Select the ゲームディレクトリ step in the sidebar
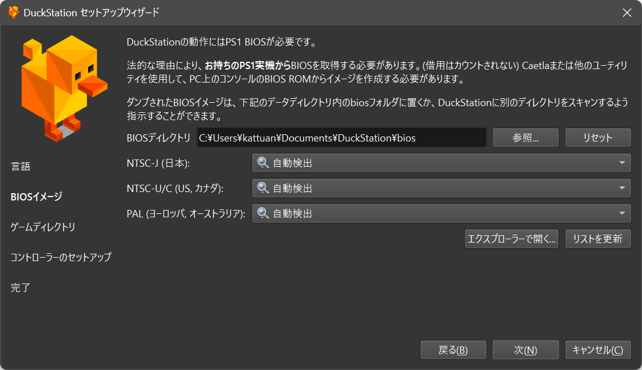The height and width of the screenshot is (370, 642). tap(43, 227)
